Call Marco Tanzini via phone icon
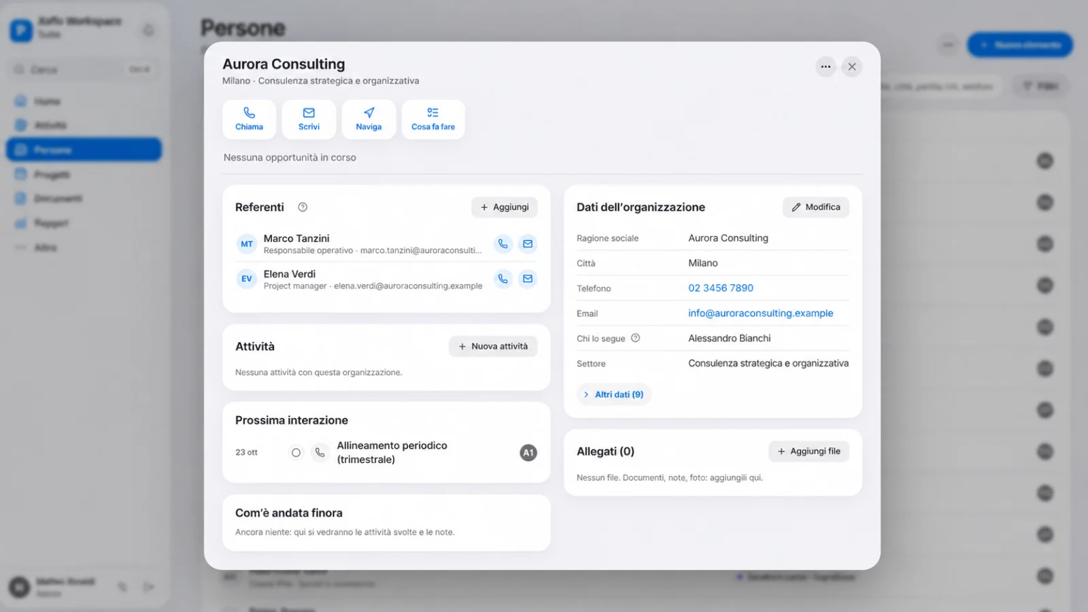 [x=503, y=243]
